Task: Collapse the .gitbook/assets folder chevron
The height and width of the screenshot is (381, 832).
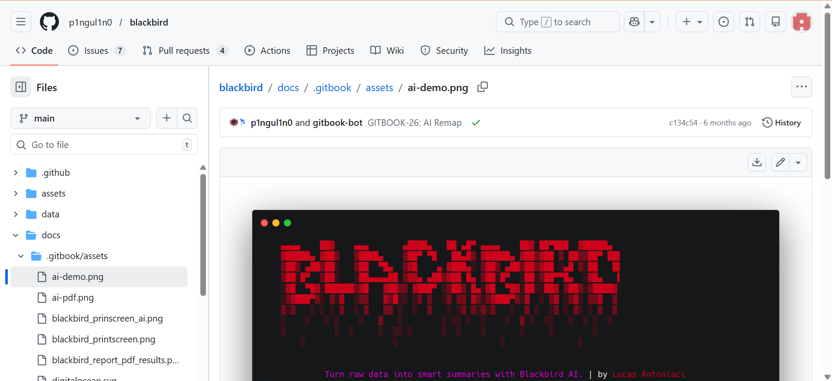Action: (x=21, y=256)
